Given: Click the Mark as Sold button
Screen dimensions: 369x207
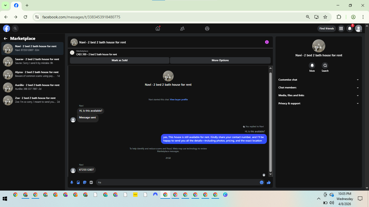Looking at the screenshot, I should (x=120, y=60).
